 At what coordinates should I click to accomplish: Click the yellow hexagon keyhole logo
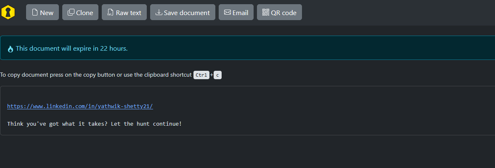click(8, 12)
